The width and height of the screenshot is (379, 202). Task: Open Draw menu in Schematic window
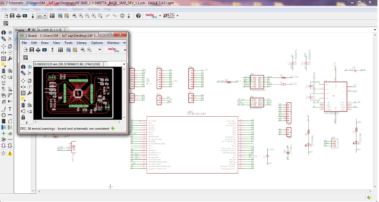pyautogui.click(x=25, y=9)
